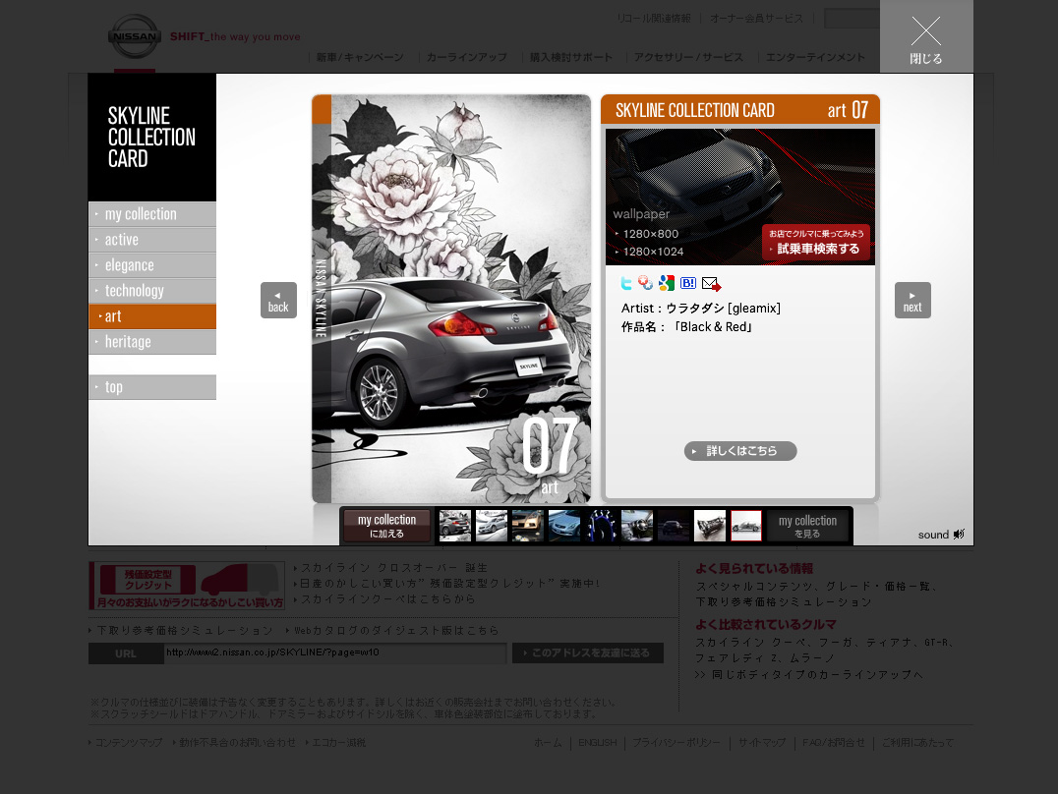The image size is (1058, 794).
Task: View my collection with を見る button
Action: pos(807,526)
